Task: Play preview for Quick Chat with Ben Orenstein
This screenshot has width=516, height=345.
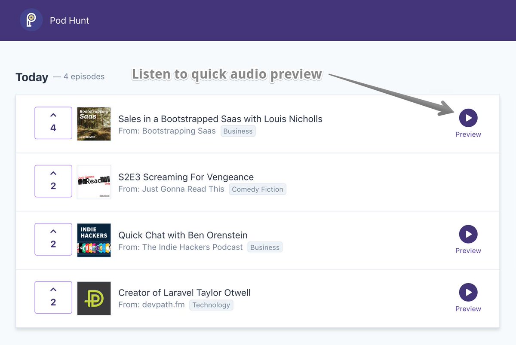Action: point(468,234)
